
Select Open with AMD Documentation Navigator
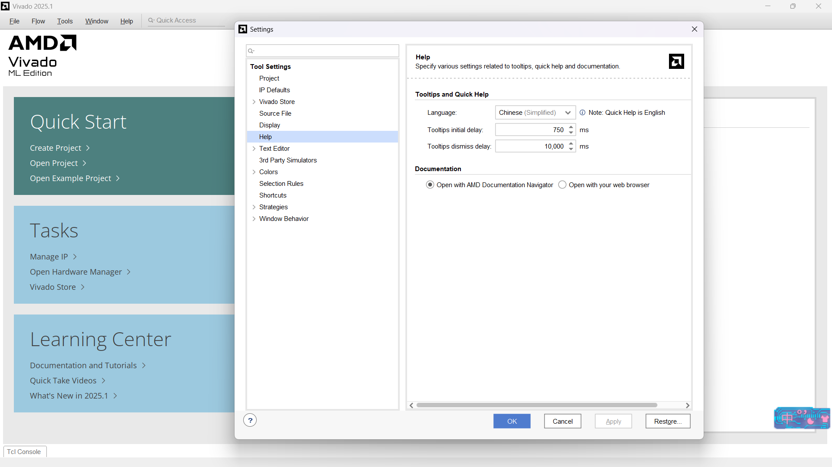point(430,185)
